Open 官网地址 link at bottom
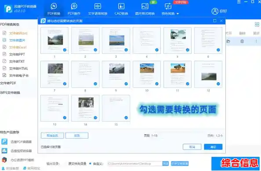 pos(32,168)
